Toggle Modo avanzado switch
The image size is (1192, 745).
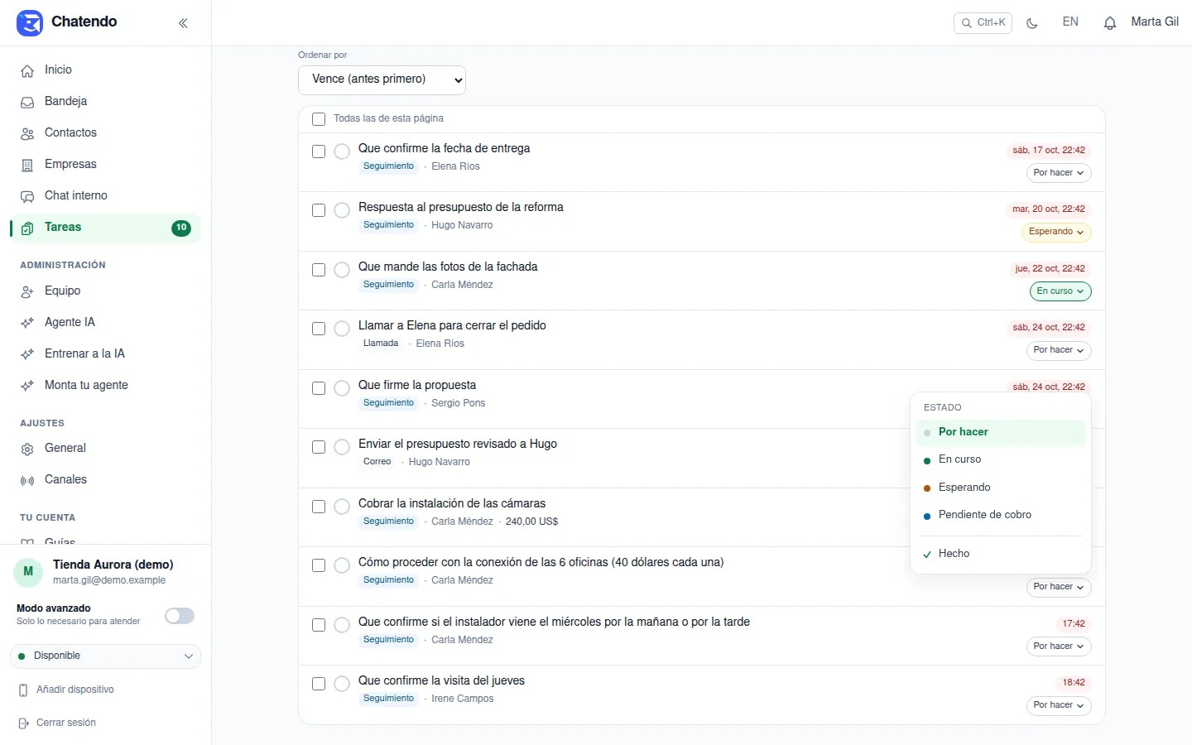[180, 616]
